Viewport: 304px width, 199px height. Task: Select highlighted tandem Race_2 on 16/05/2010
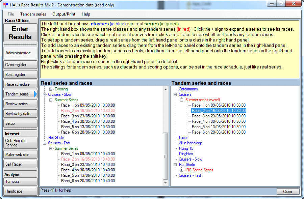[x=219, y=111]
